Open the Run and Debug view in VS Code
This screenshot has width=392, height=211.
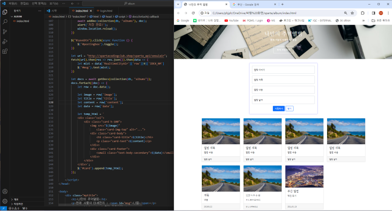[x=5, y=41]
